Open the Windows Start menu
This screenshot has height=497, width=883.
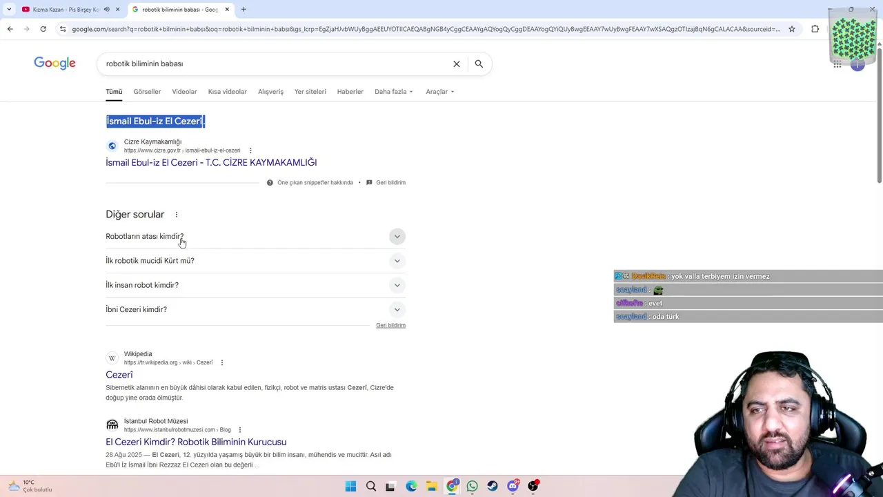[350, 486]
